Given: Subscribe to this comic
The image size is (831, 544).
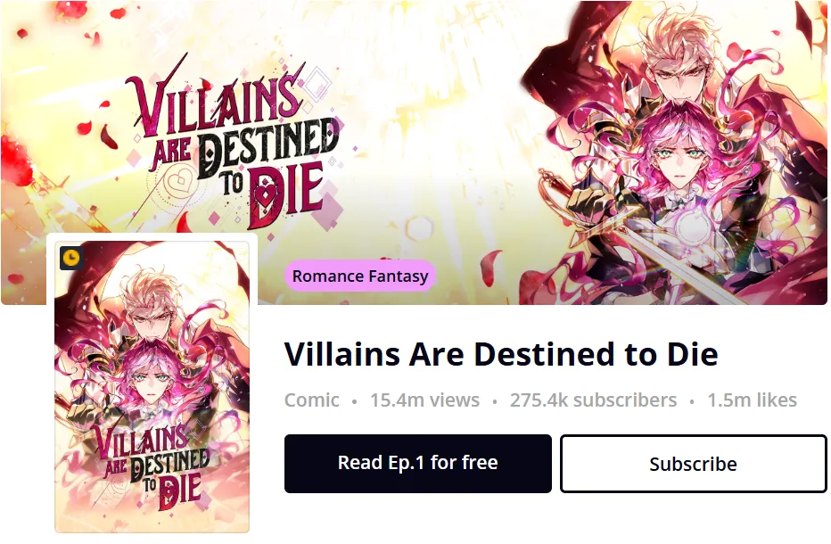Looking at the screenshot, I should click(693, 464).
